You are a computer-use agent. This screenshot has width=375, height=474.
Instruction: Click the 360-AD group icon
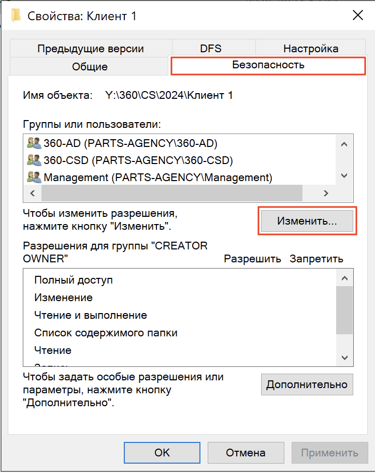tap(34, 143)
